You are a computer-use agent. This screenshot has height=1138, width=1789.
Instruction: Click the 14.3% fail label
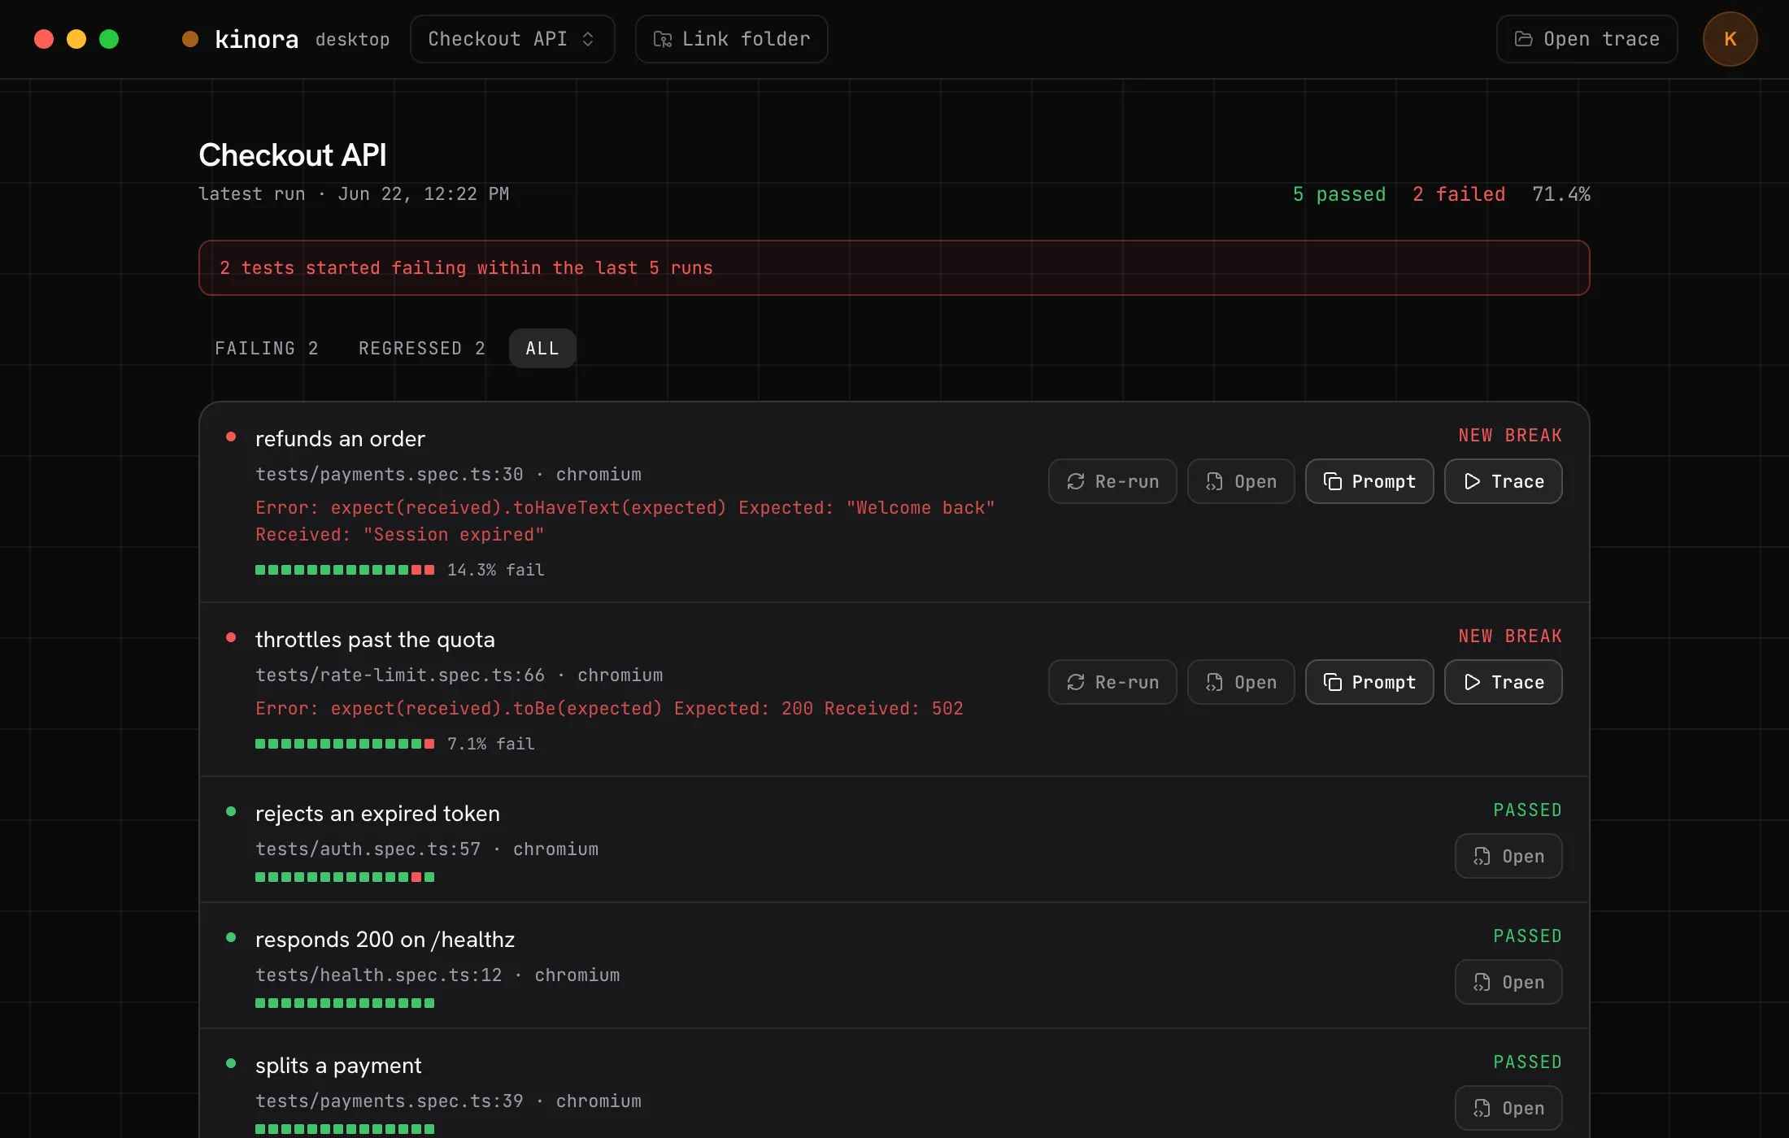(x=496, y=571)
